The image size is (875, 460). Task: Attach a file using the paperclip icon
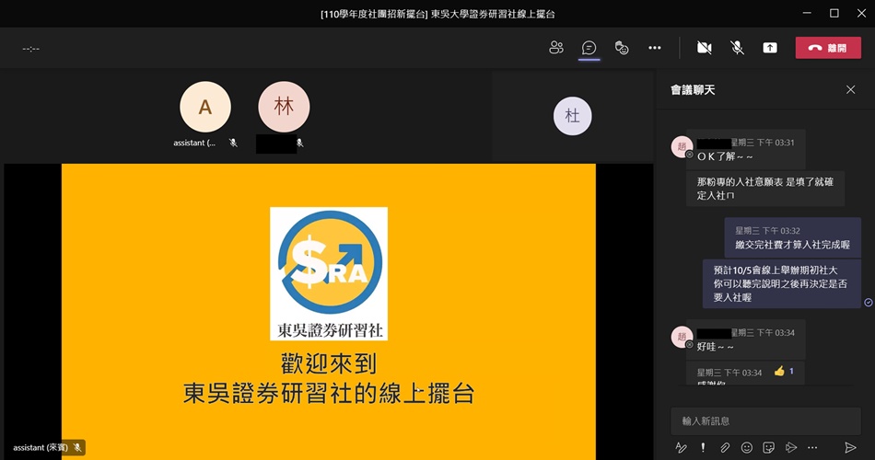click(x=725, y=447)
